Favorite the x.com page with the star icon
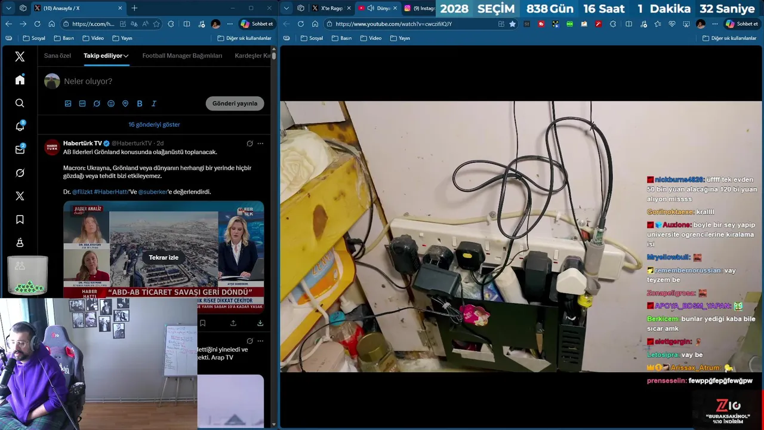764x430 pixels. click(156, 24)
